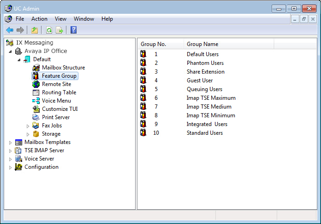Click the Remote Site globe icon
Viewport: 321px width, 224px height.
click(36, 84)
